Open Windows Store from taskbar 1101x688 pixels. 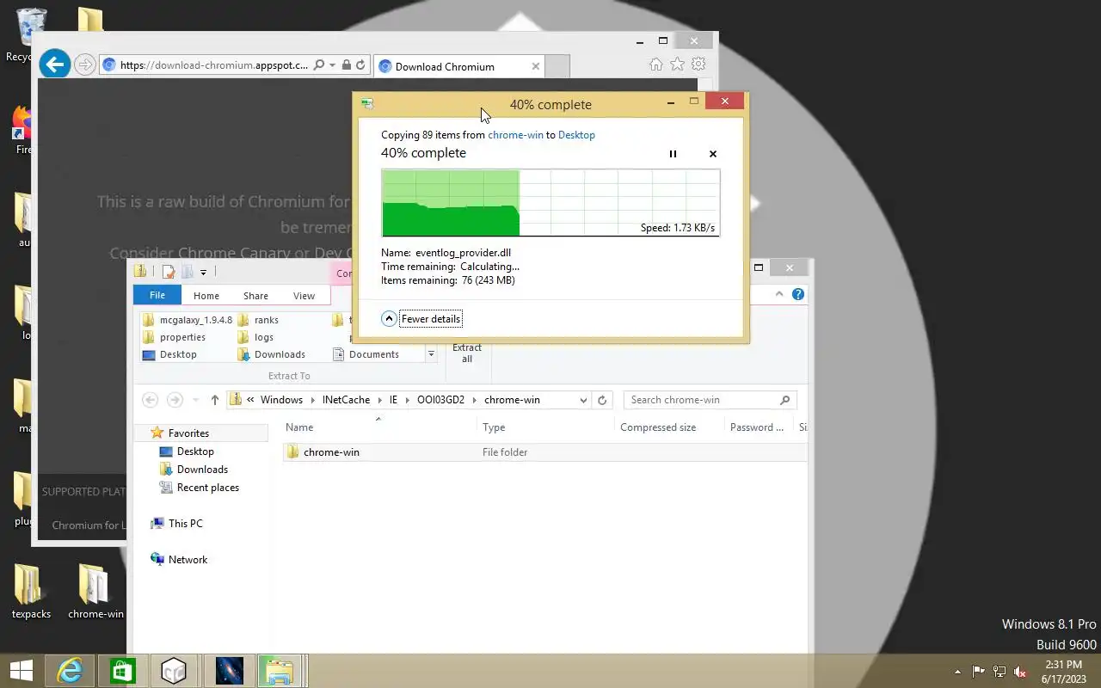click(x=122, y=671)
